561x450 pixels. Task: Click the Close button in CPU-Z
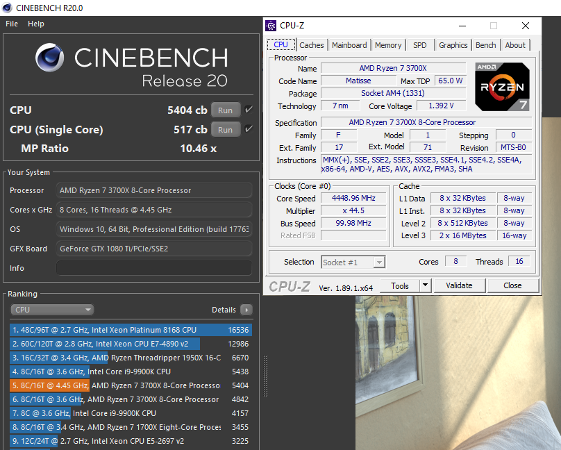[512, 285]
